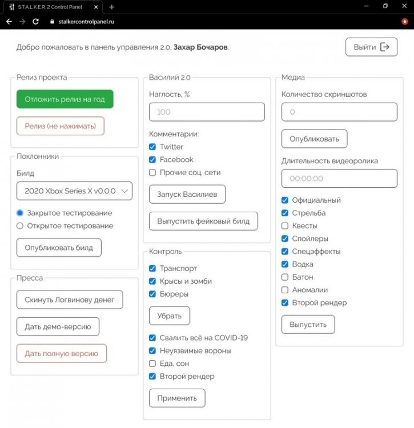This screenshot has width=414, height=428.
Task: Click the padlock icon beside the URL
Action: [51, 21]
